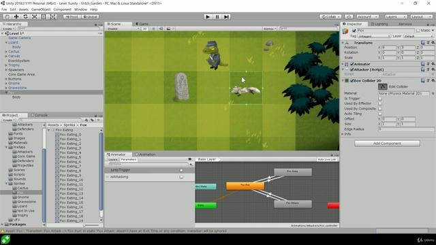Click the Auto Live Link button
This screenshot has height=245, width=436.
coord(327,159)
